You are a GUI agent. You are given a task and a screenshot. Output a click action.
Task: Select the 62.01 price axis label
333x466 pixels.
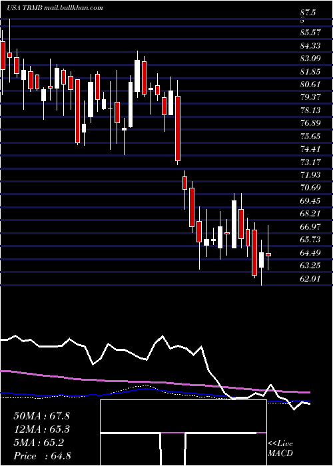coord(310,279)
